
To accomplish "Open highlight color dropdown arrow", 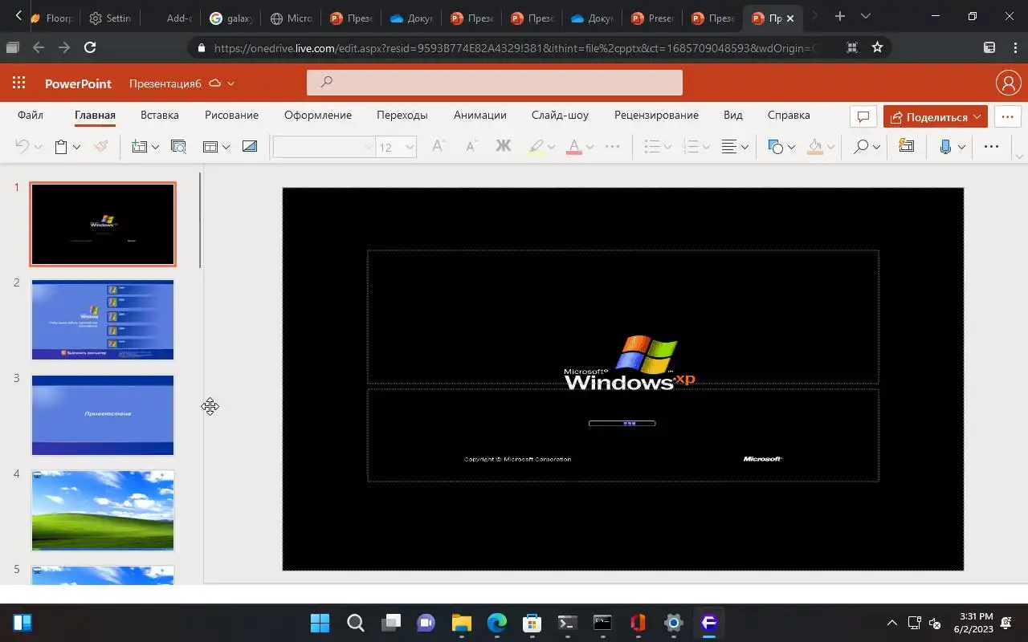I will point(551,147).
